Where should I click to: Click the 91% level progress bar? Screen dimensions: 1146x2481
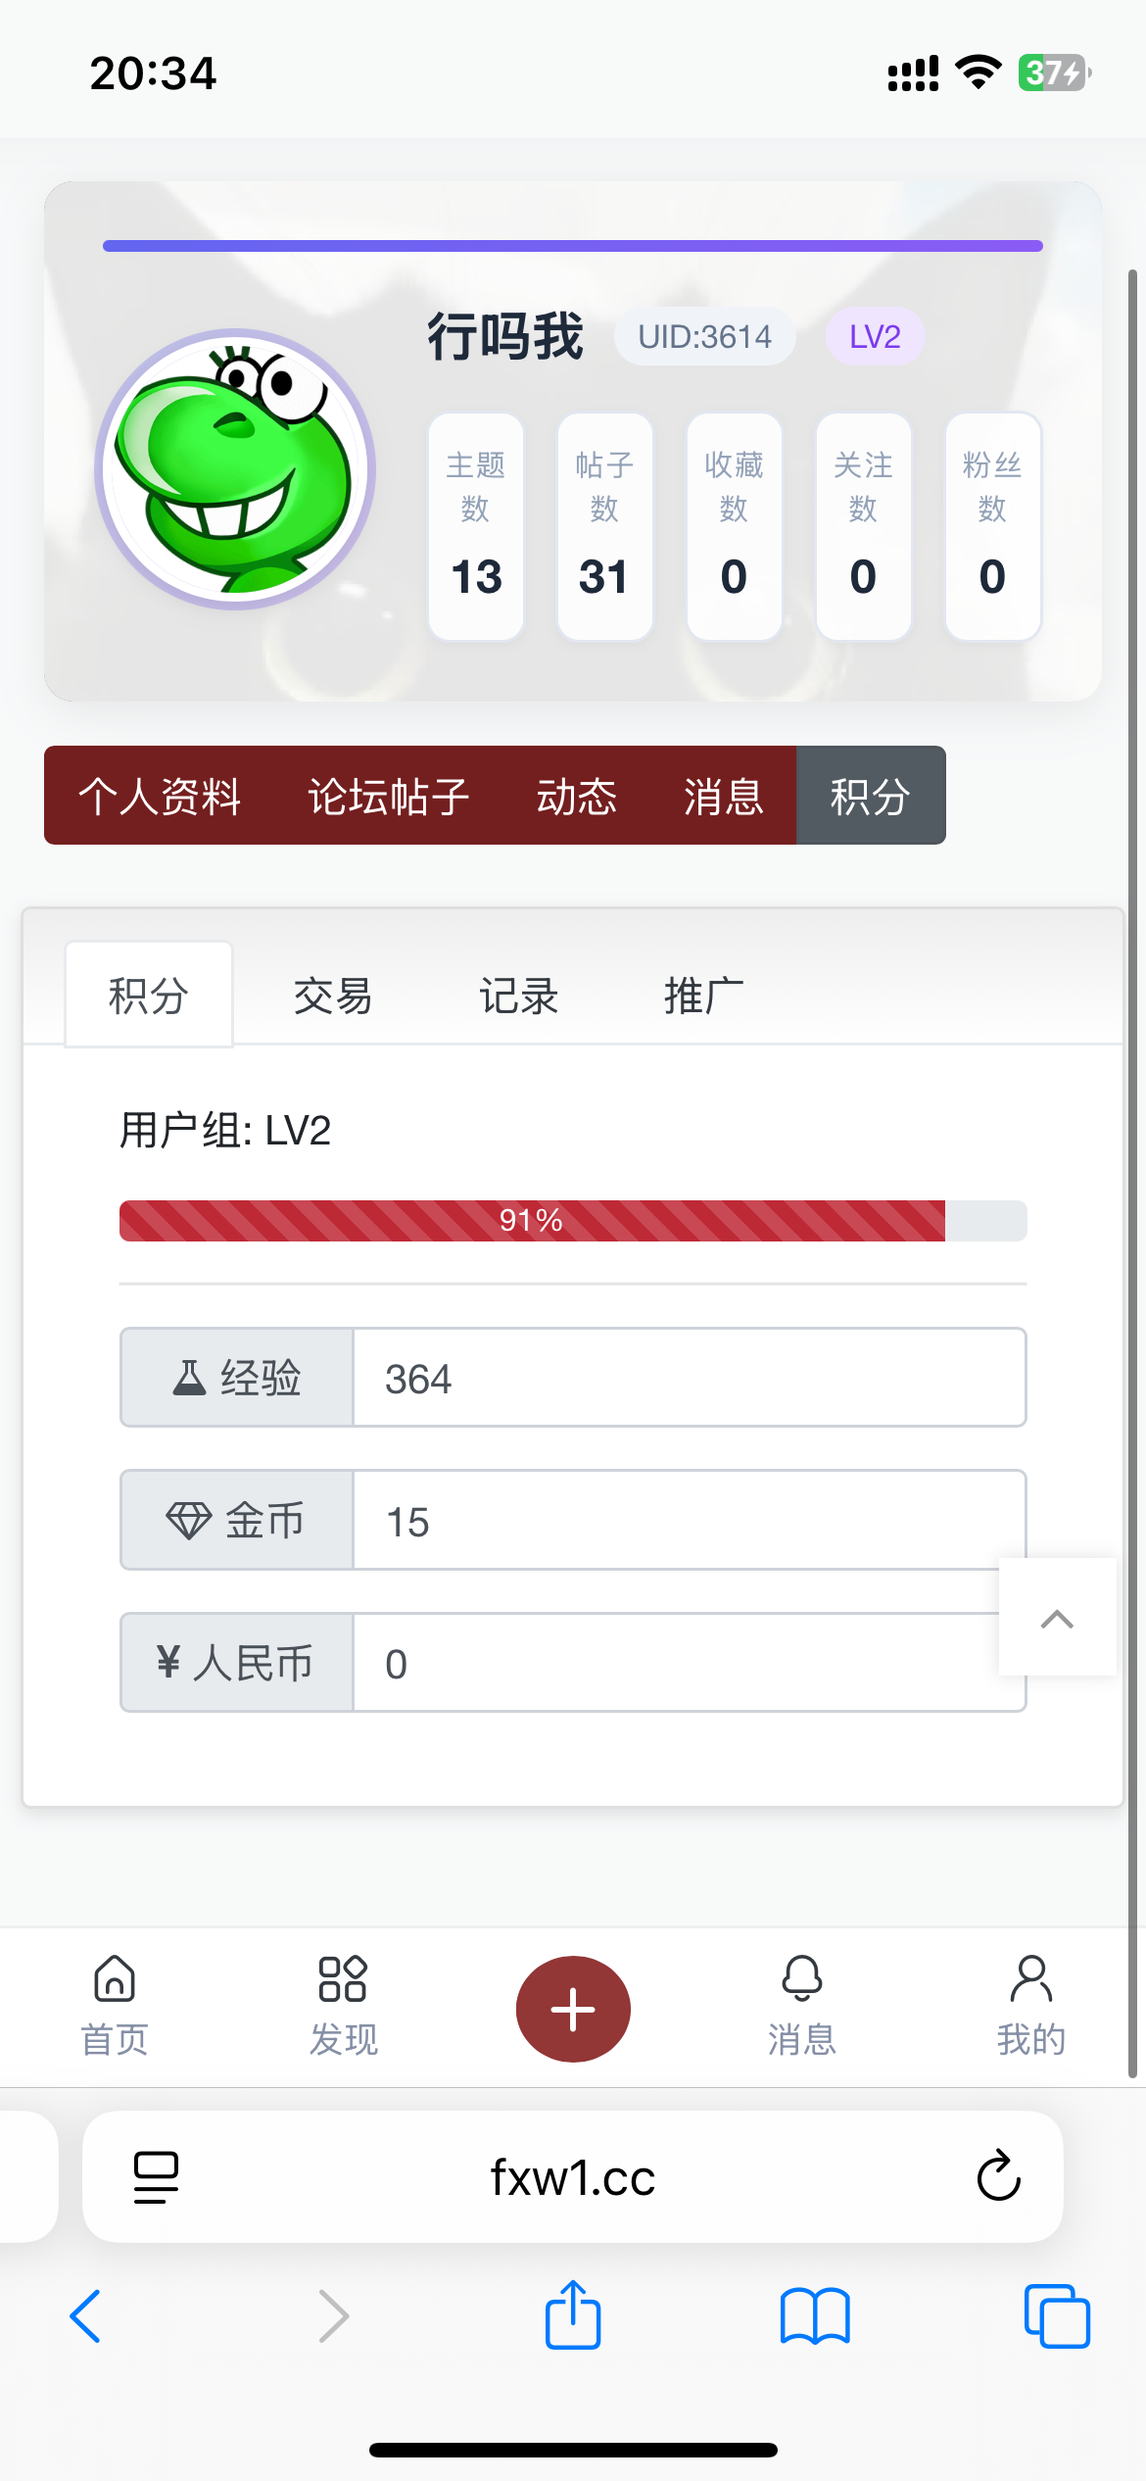pyautogui.click(x=572, y=1220)
